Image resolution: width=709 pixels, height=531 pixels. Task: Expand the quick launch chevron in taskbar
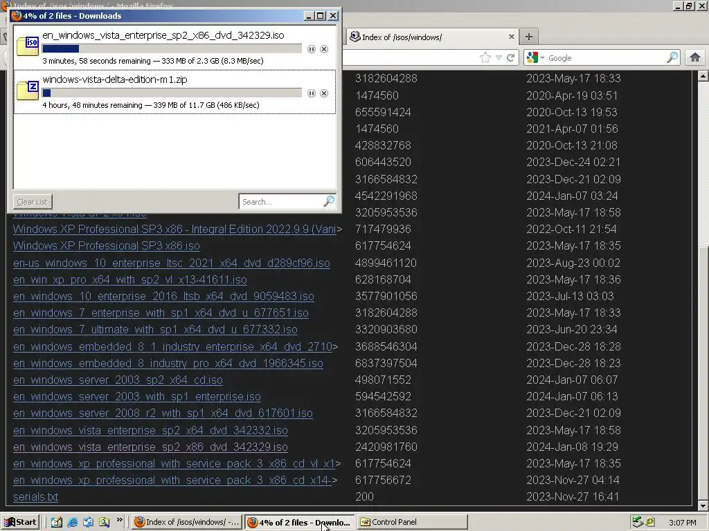point(119,520)
